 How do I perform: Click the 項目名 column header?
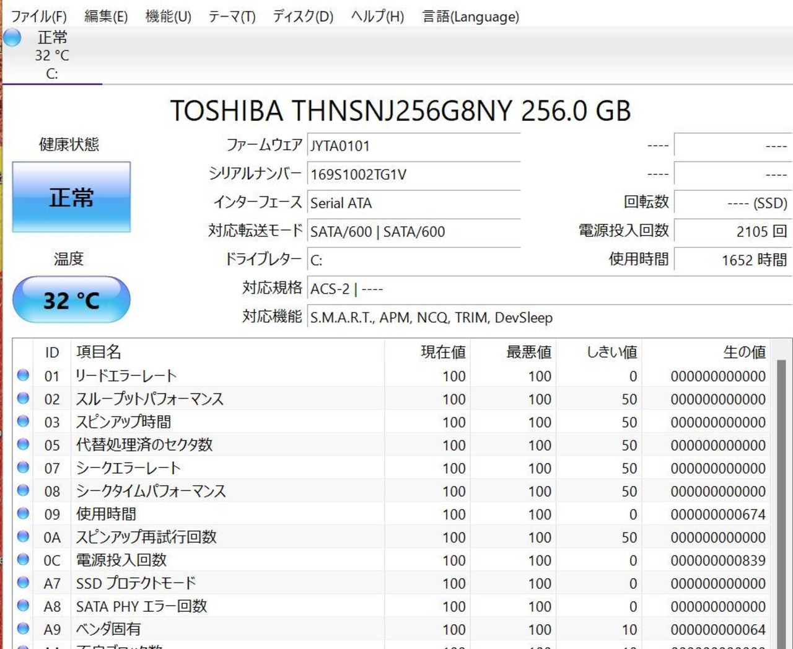click(99, 352)
